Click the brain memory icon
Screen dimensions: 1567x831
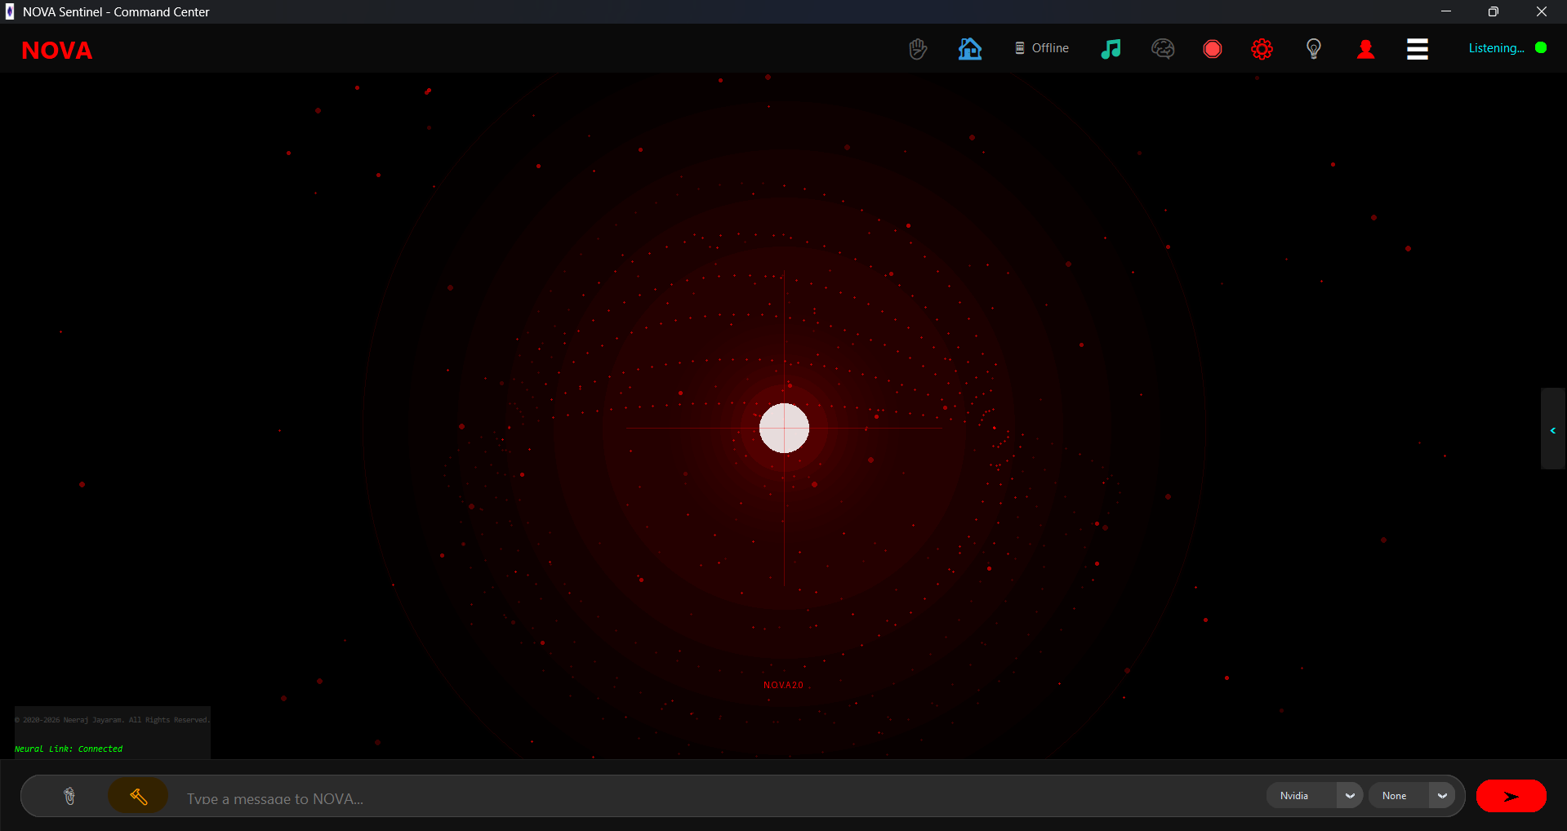tap(1163, 49)
